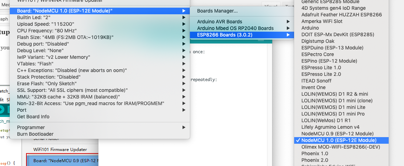Select 4D Systems gen4 IoD Range board

coord(341,8)
